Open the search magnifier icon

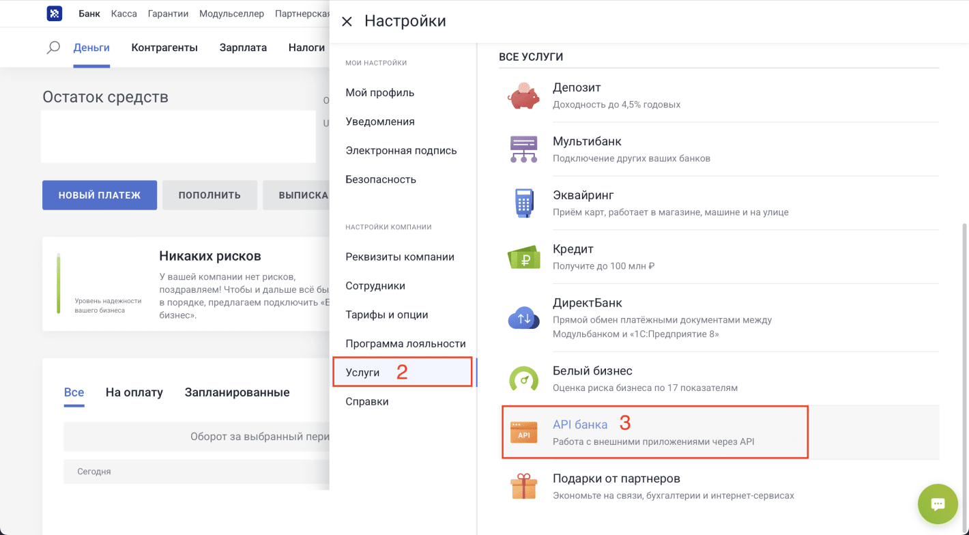coord(53,47)
